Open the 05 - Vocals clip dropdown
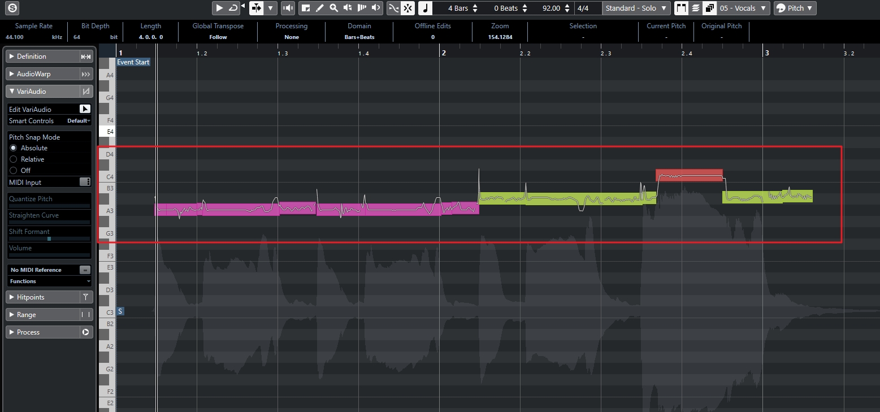 [x=743, y=8]
